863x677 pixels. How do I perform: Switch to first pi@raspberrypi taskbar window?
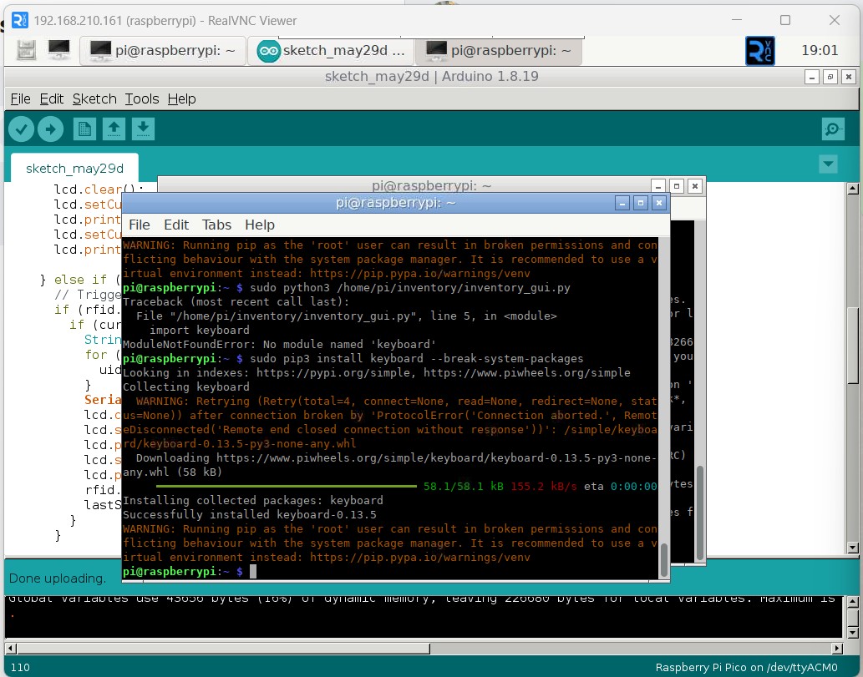coord(162,51)
